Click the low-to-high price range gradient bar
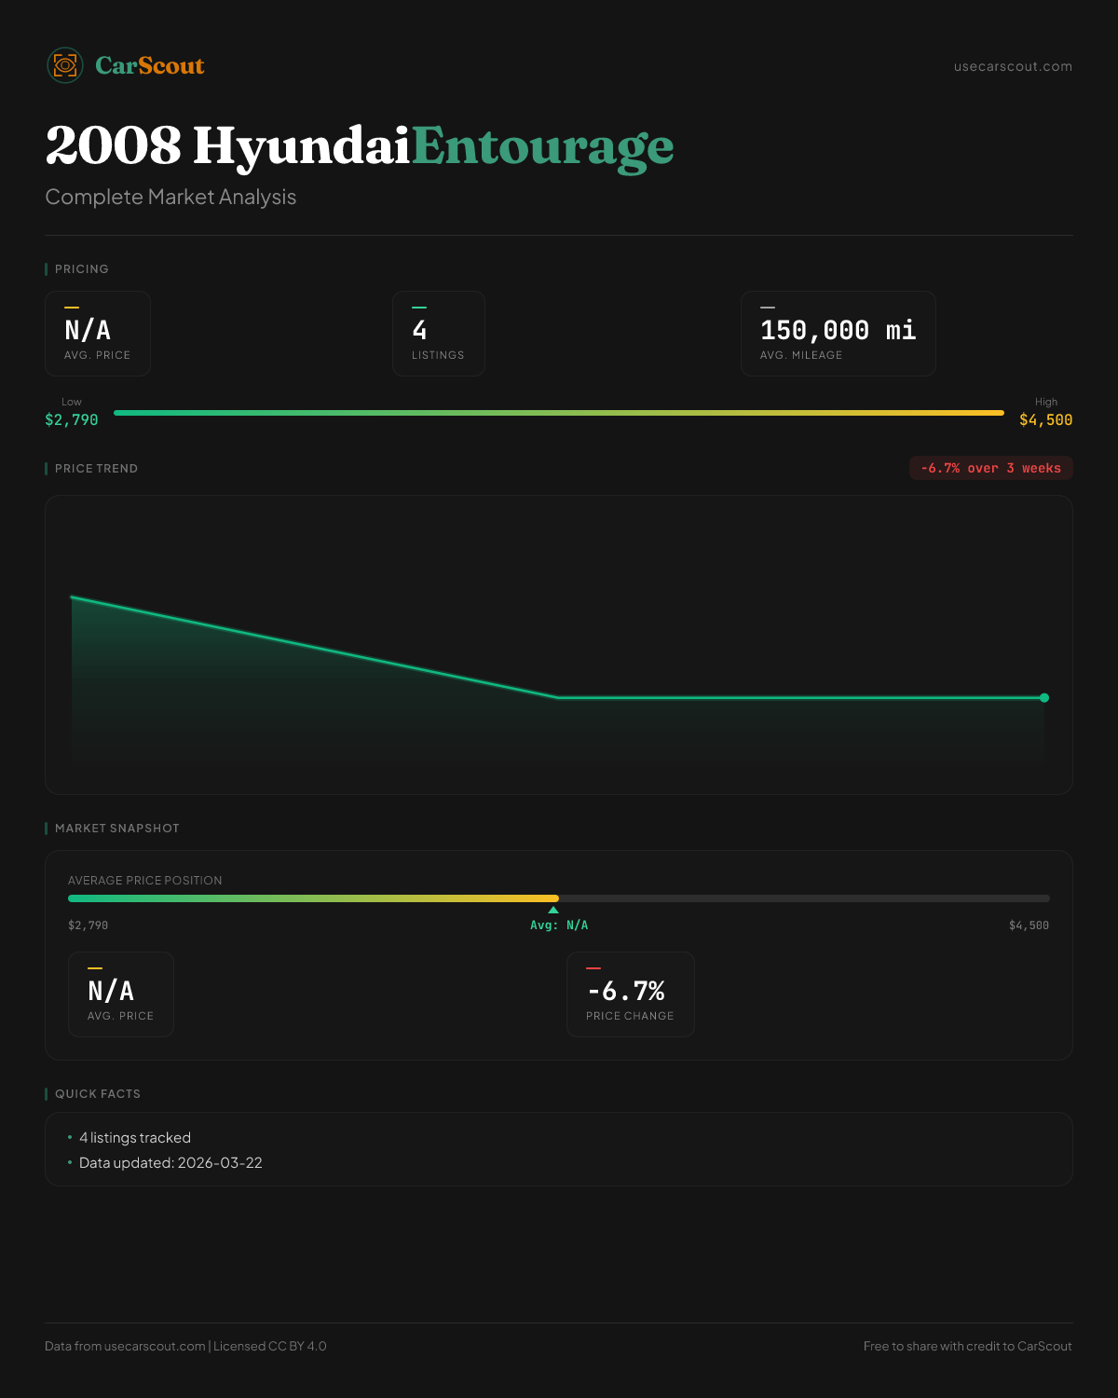 [559, 413]
